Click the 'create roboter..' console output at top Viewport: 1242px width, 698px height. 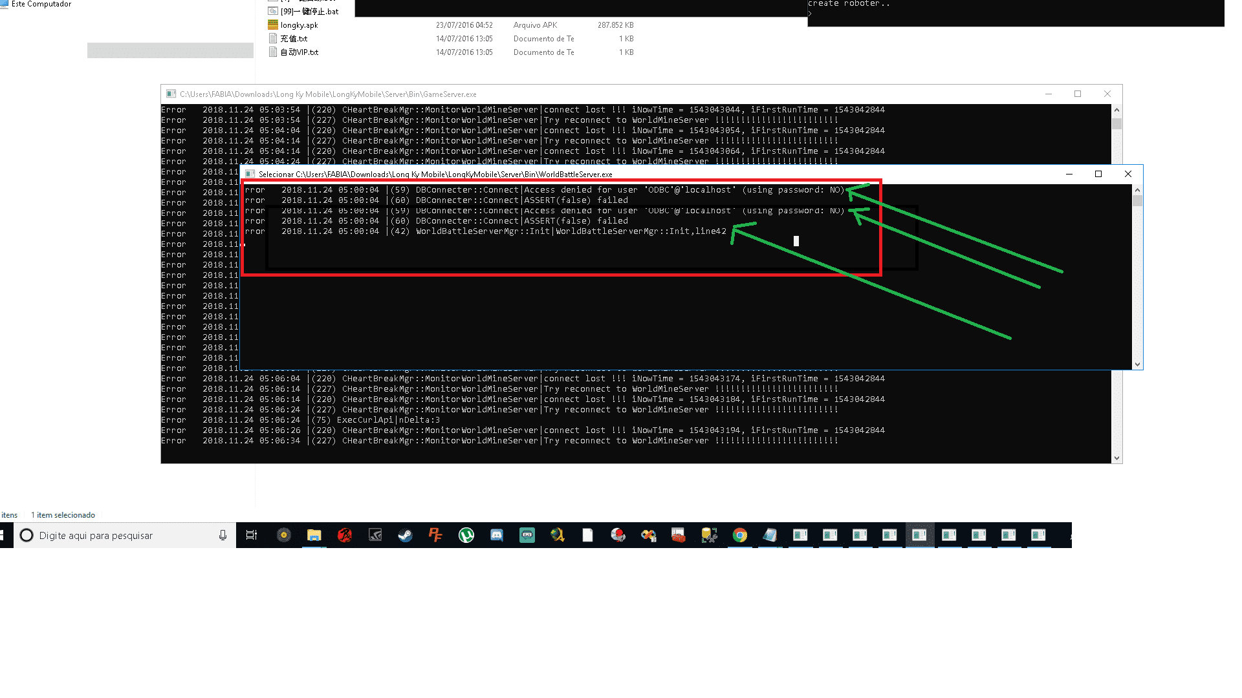pyautogui.click(x=849, y=4)
